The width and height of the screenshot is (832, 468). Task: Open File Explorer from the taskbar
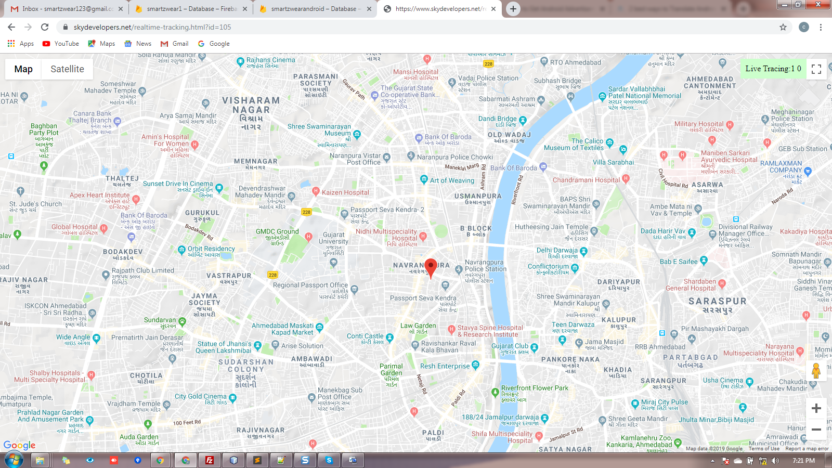click(40, 460)
